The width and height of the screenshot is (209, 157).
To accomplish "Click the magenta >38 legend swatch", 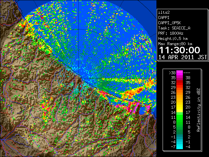I will click(180, 73).
